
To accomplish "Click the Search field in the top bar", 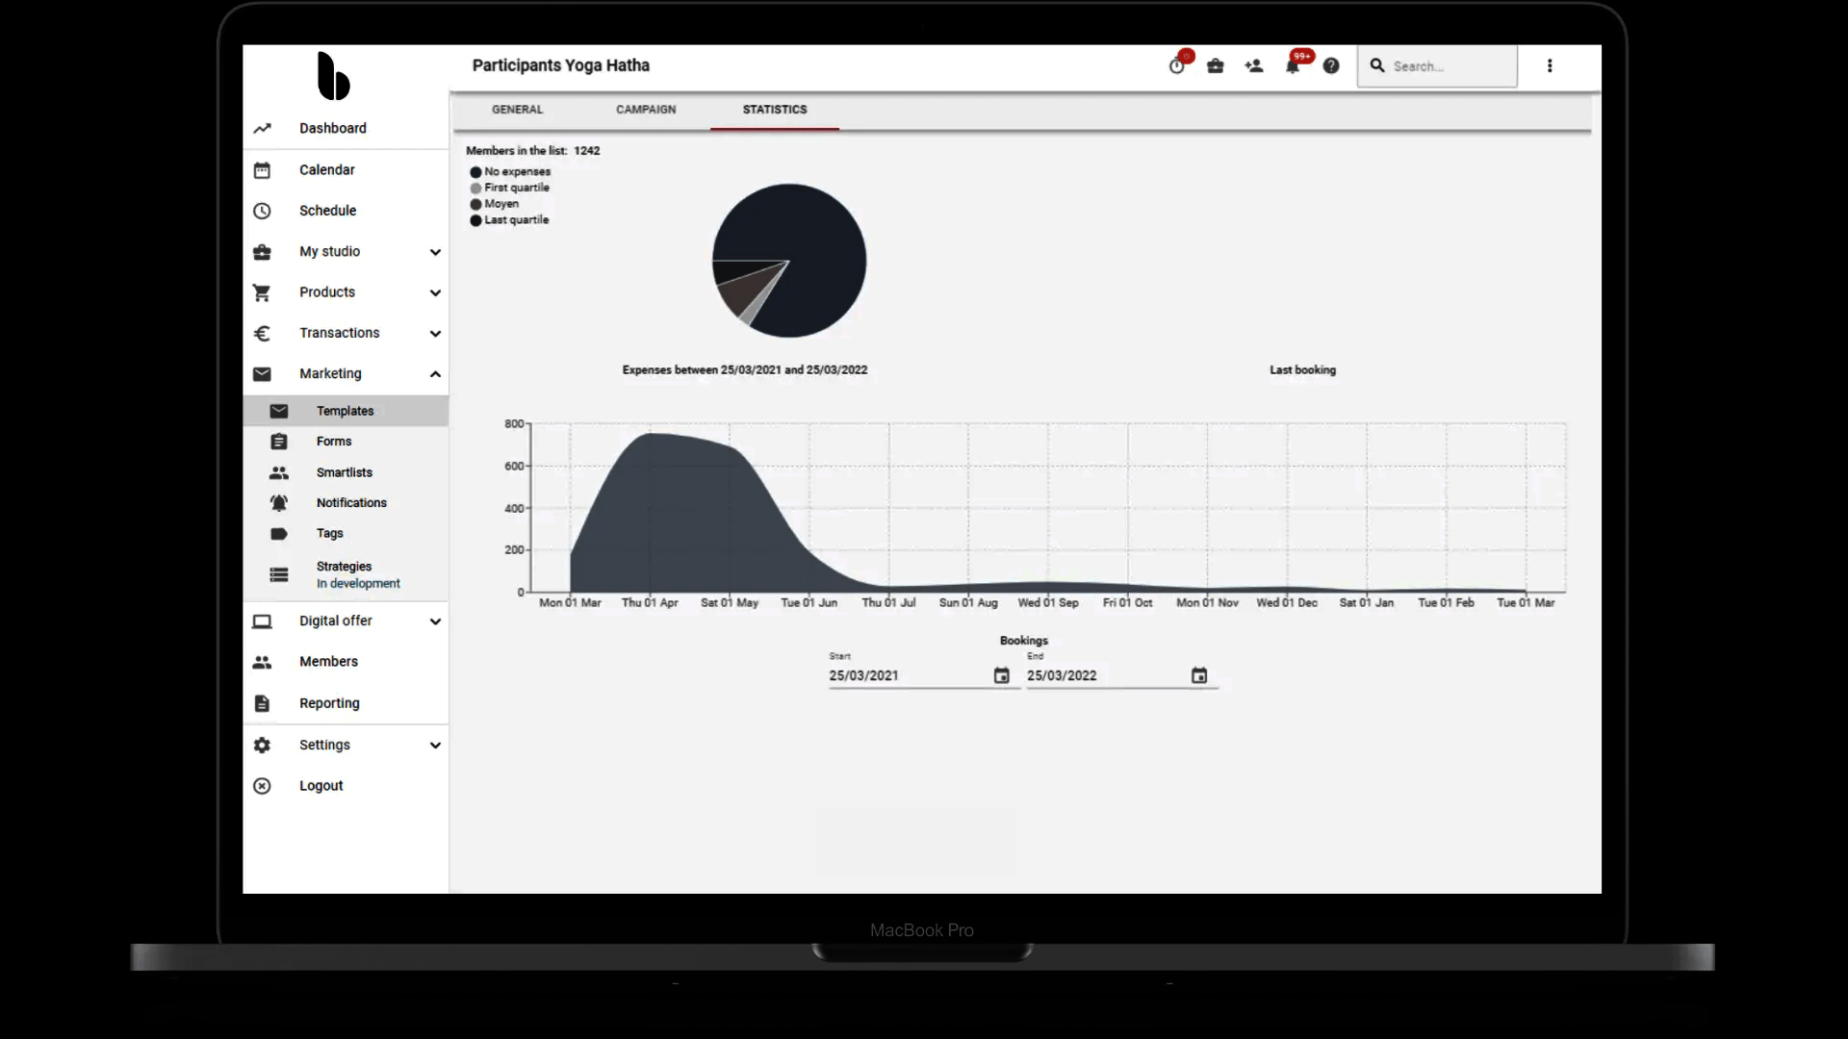I will click(1437, 66).
